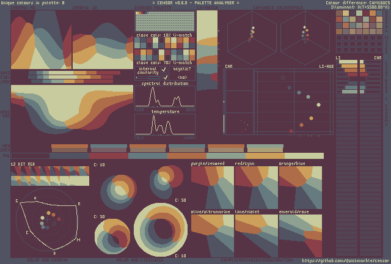The image size is (391, 264).
Task: Open the github.com/Quickmarble/censor link
Action: [345, 260]
